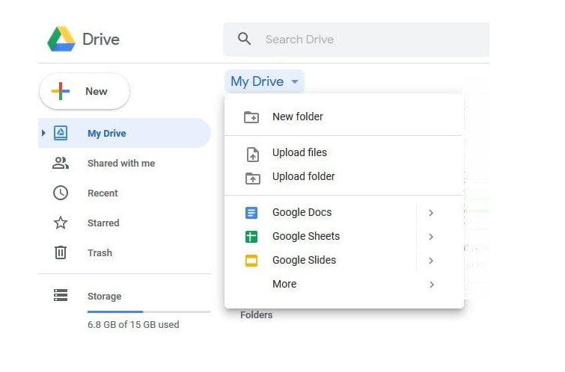Image resolution: width=565 pixels, height=372 pixels.
Task: Expand Google Sheets submenu chevron
Action: (431, 237)
